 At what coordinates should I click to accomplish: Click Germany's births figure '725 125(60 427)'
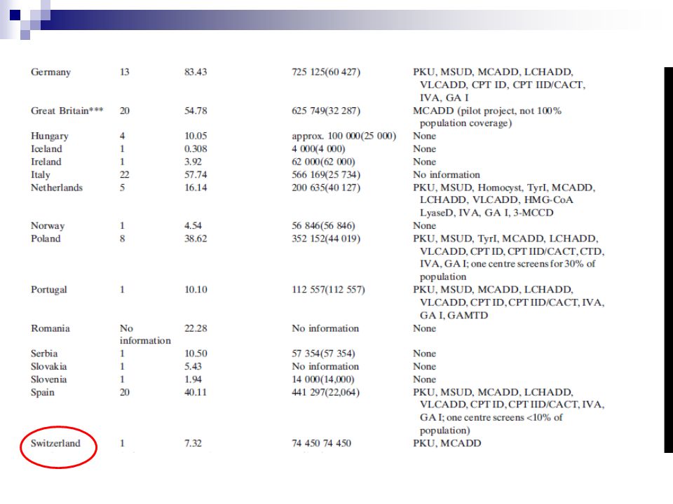(326, 72)
